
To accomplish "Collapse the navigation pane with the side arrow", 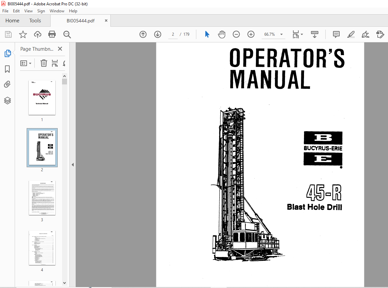I will 73,165.
